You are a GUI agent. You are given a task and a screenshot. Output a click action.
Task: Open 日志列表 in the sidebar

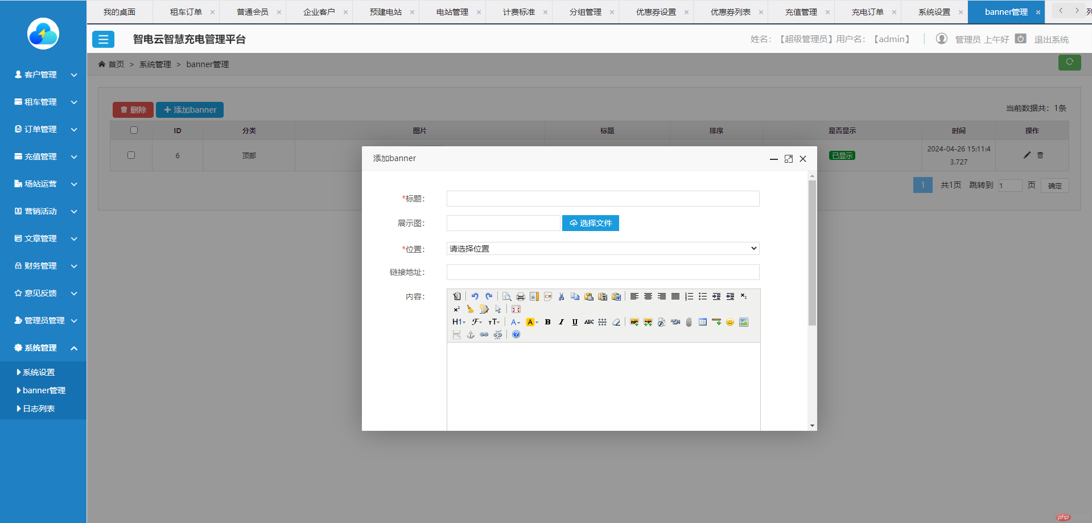click(x=39, y=409)
